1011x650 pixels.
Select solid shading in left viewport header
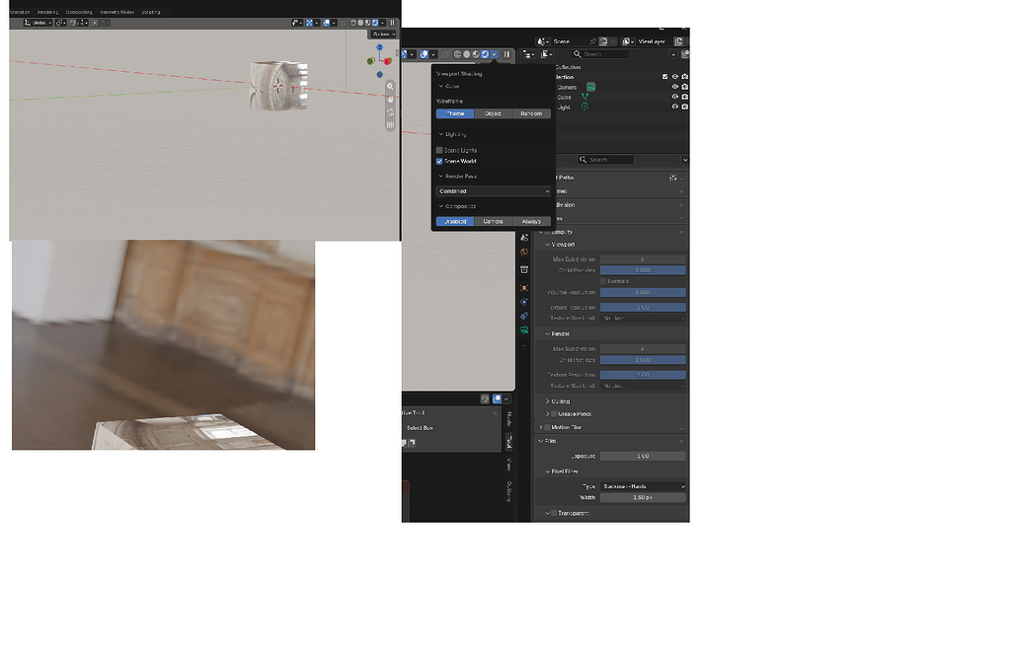tap(360, 23)
